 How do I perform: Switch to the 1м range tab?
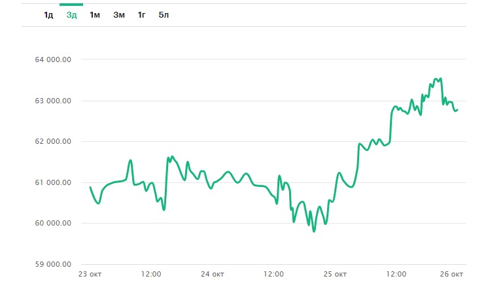(x=95, y=15)
